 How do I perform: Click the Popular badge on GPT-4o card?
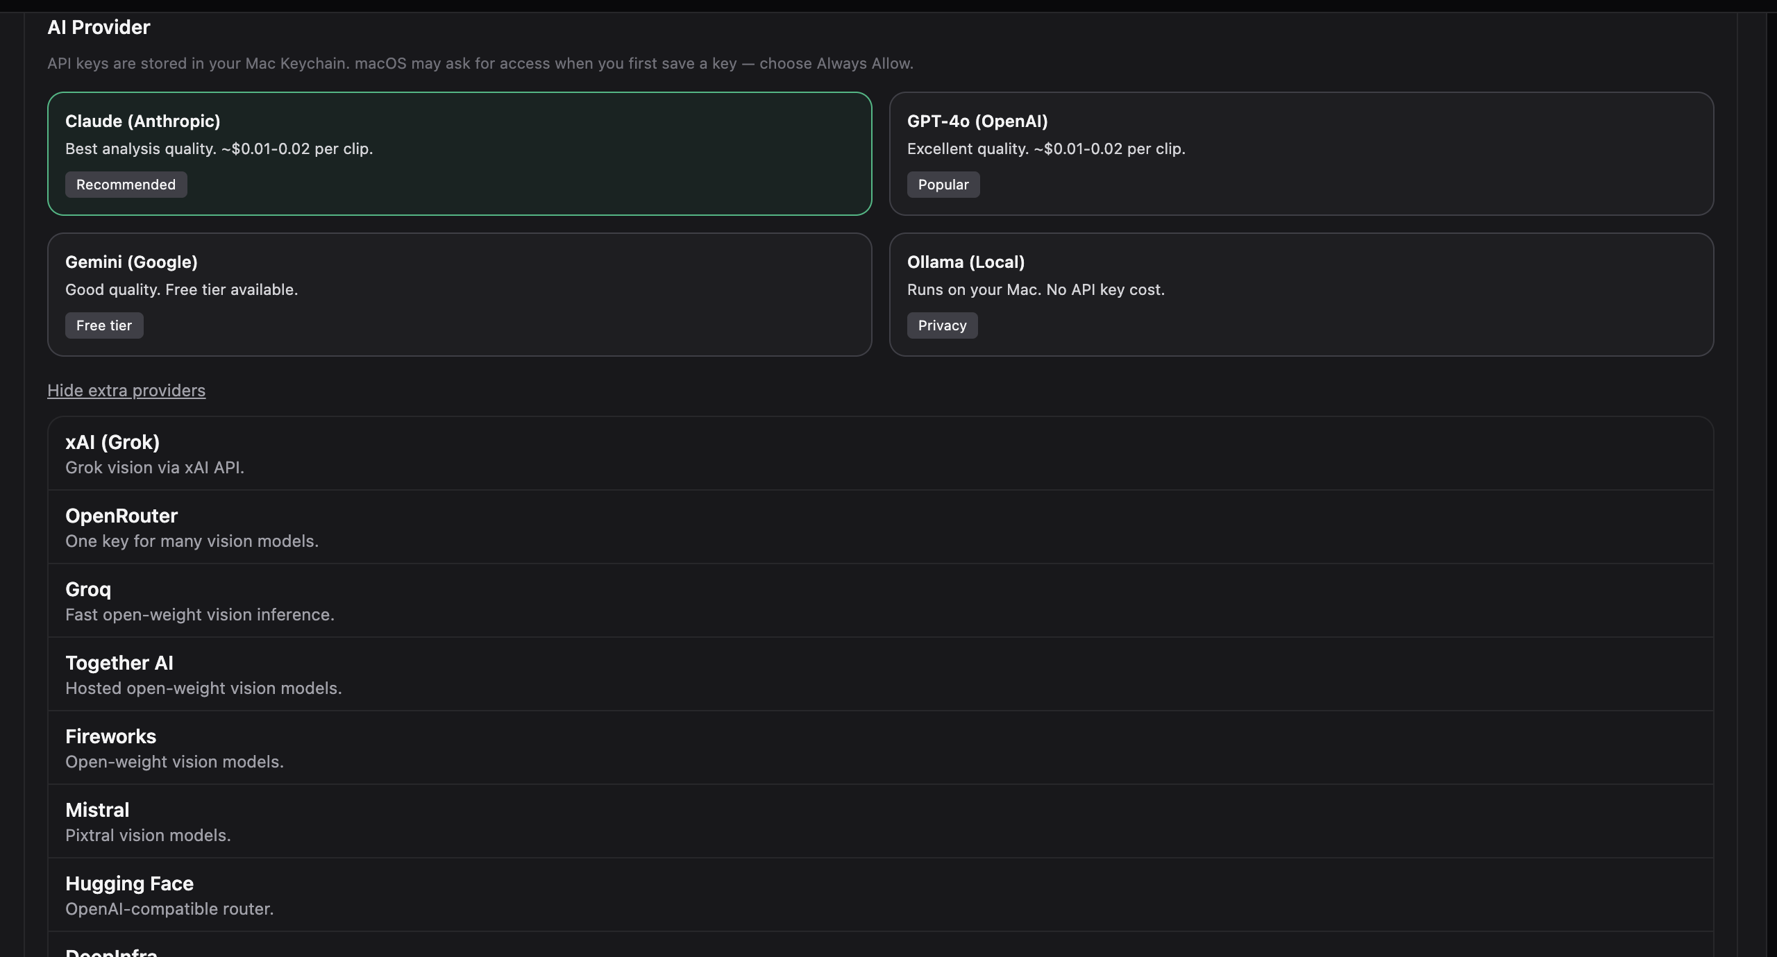(x=943, y=185)
